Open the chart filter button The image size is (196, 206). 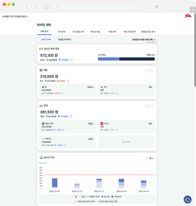click(x=149, y=158)
